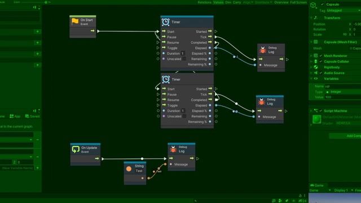Open the Tag Untagged dropdown
The width and height of the screenshot is (361, 203).
click(344, 11)
